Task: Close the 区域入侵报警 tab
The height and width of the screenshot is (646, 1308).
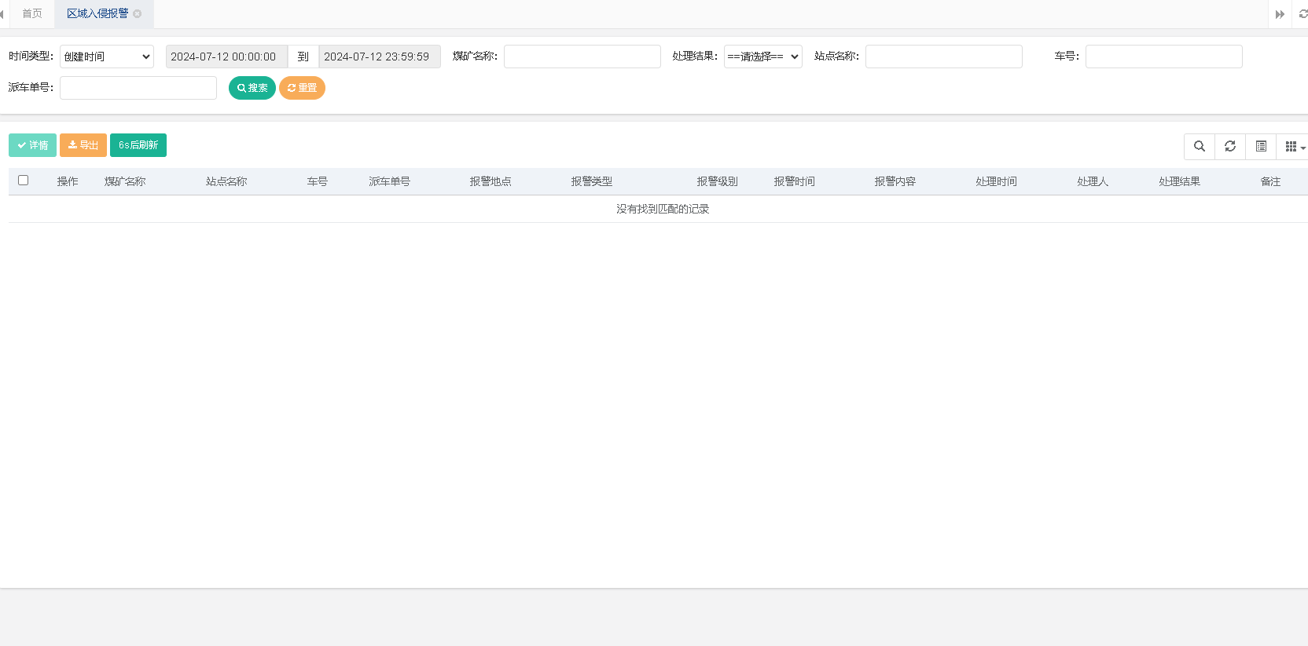Action: (x=138, y=14)
